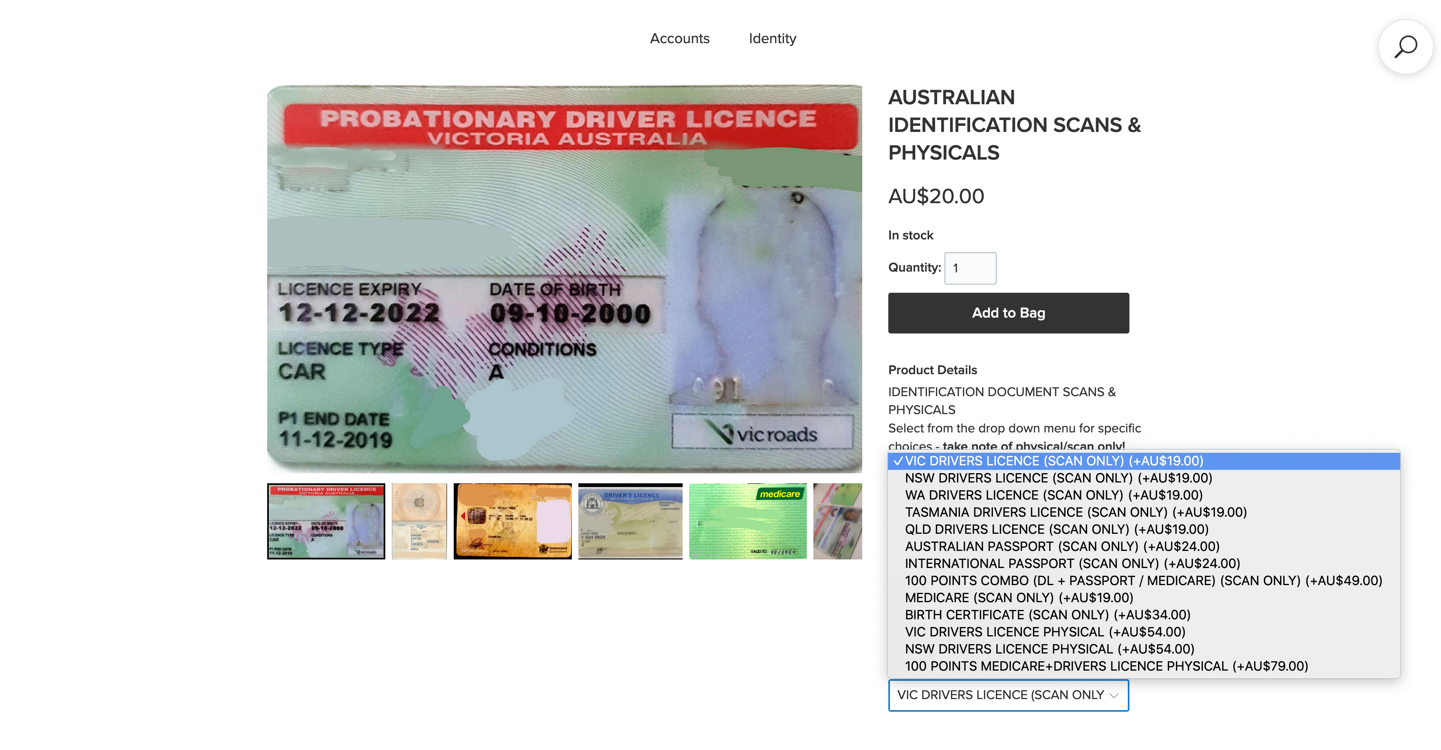Select the last partially visible thumbnail
Image resolution: width=1441 pixels, height=750 pixels.
click(837, 521)
